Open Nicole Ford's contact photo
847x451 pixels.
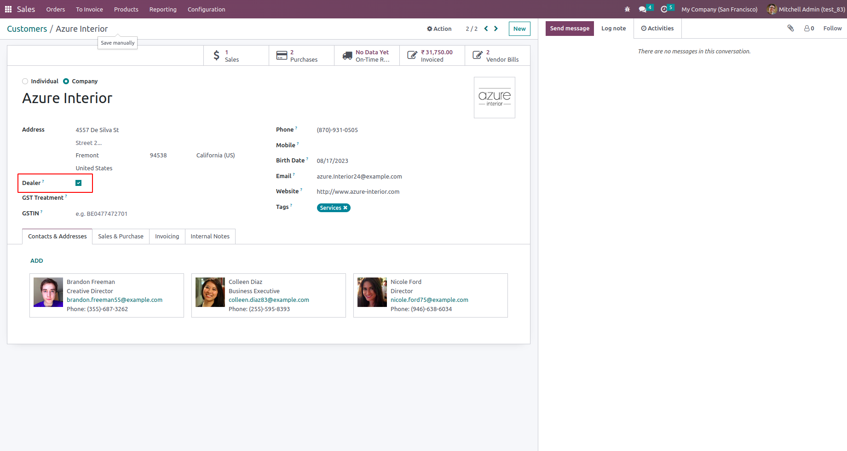pyautogui.click(x=372, y=292)
